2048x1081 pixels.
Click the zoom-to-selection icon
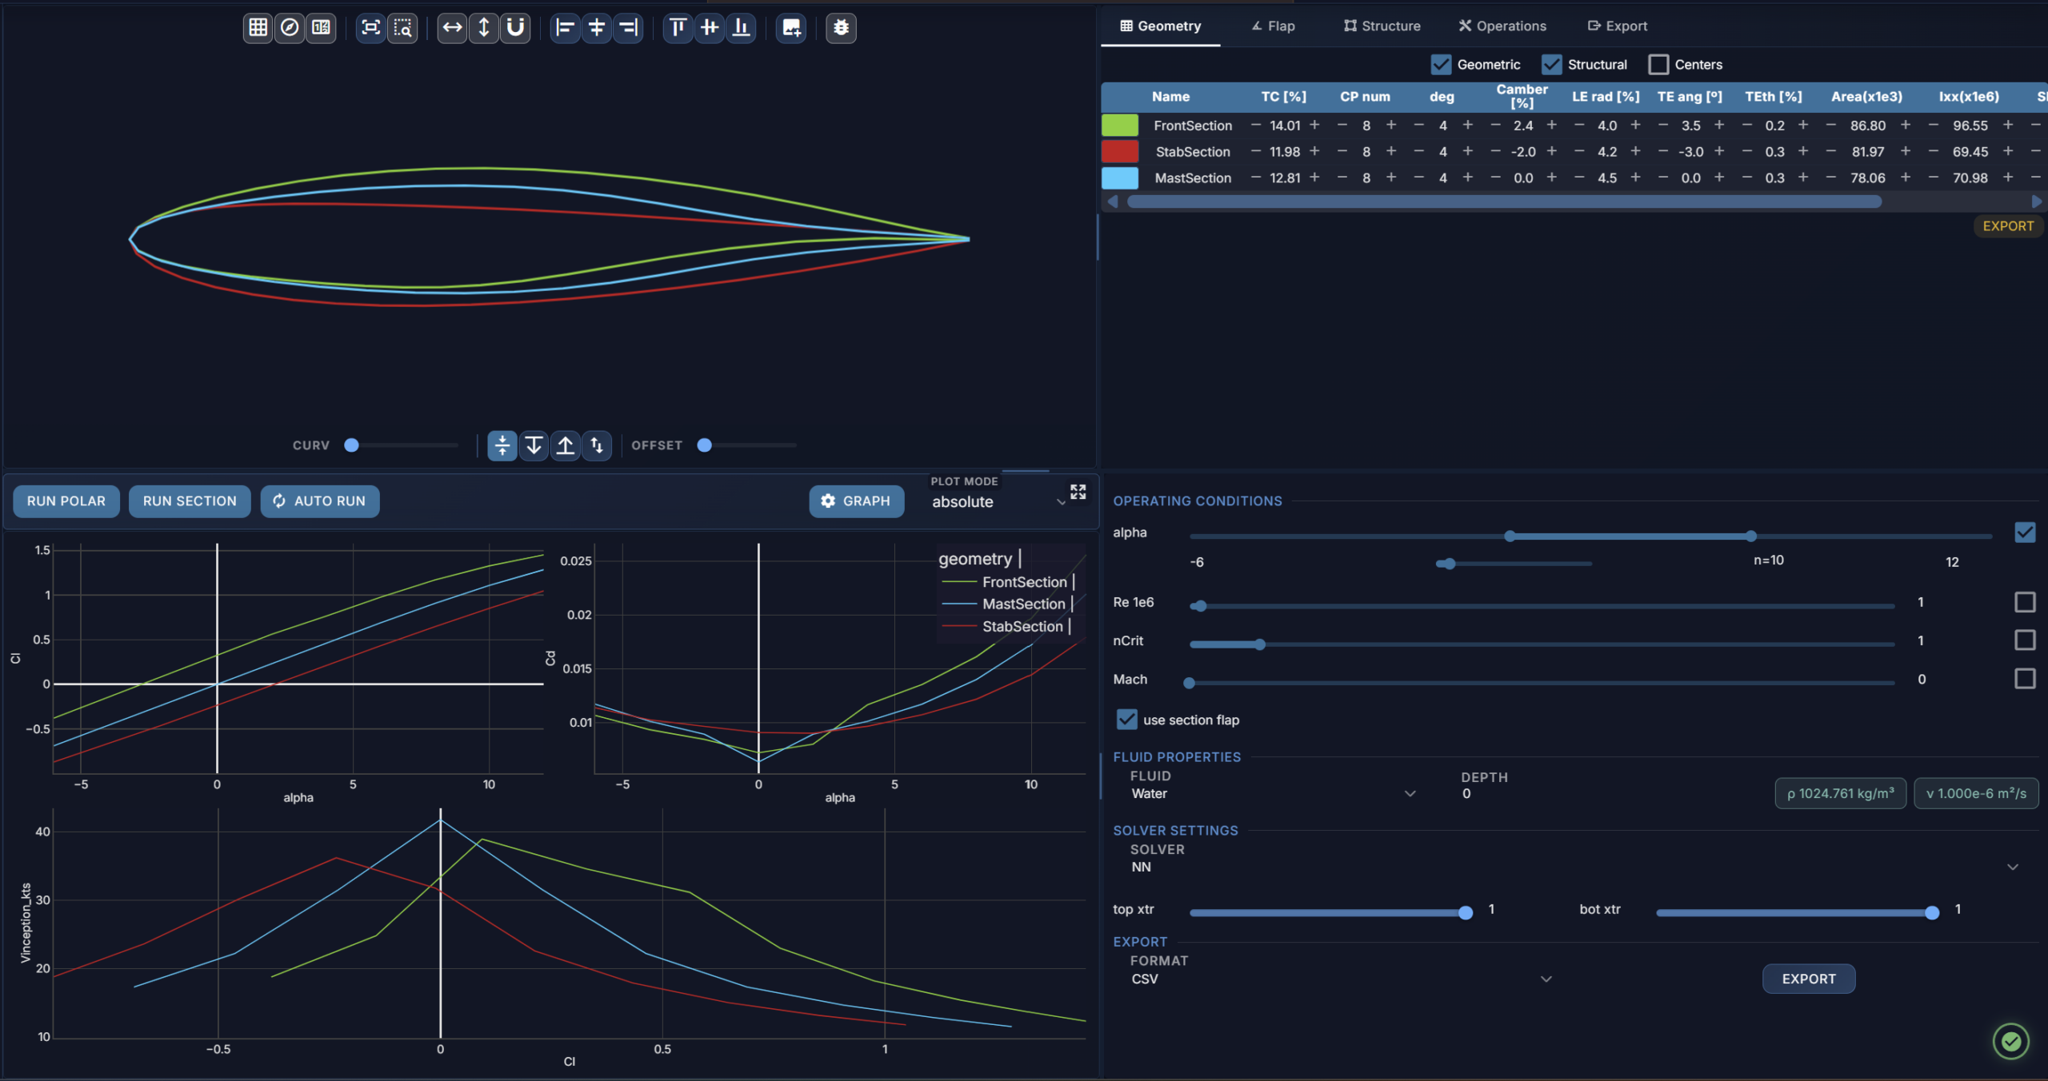pyautogui.click(x=403, y=28)
